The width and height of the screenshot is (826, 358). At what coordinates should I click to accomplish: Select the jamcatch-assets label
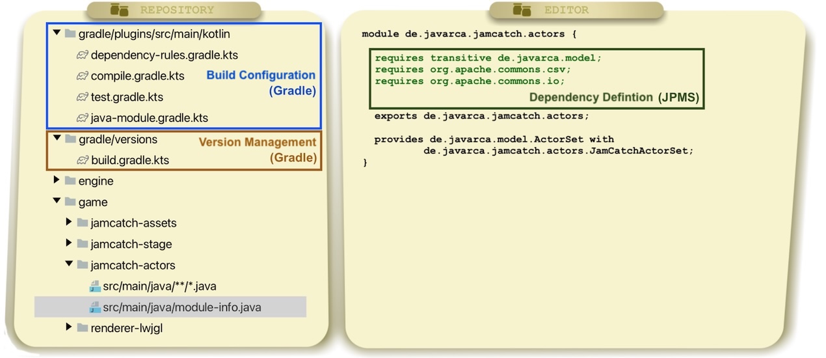point(134,223)
